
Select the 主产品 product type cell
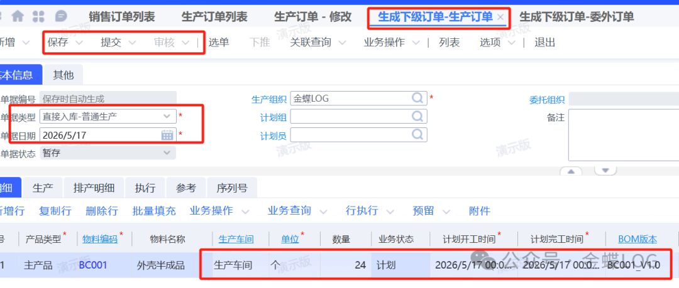(48, 265)
